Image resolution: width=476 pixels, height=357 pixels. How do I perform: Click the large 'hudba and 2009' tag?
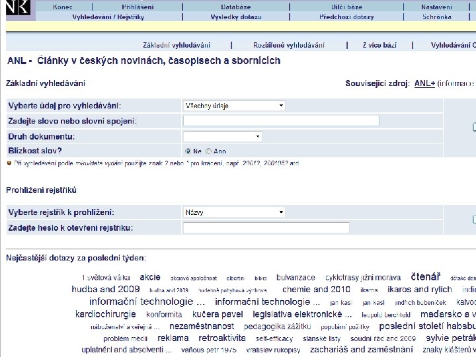click(106, 289)
